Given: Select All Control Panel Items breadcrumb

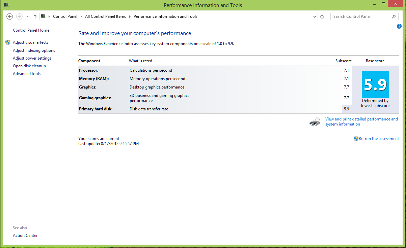Looking at the screenshot, I should (105, 16).
